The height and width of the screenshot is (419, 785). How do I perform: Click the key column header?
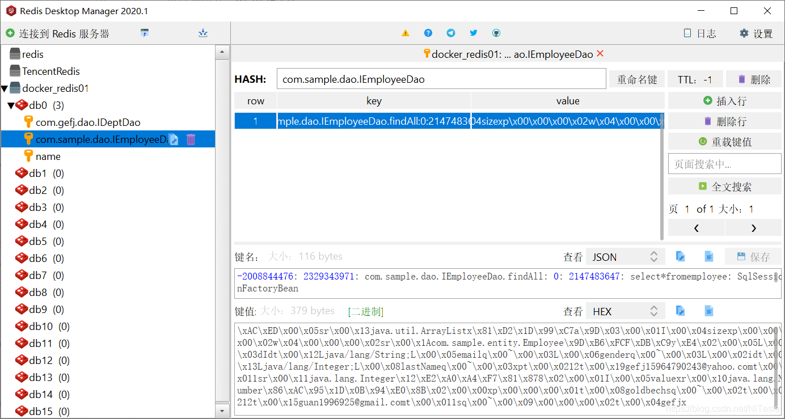pyautogui.click(x=374, y=101)
